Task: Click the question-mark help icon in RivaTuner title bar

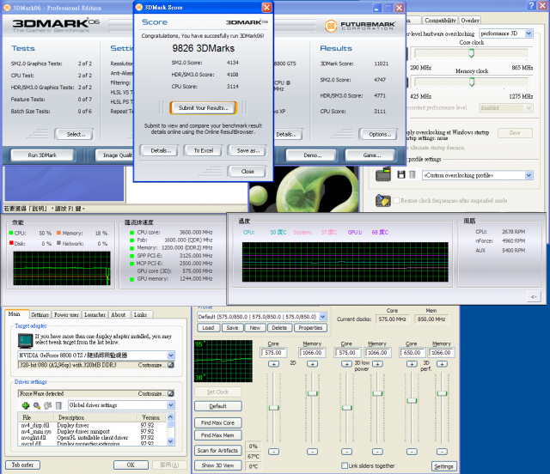Action: (x=532, y=5)
